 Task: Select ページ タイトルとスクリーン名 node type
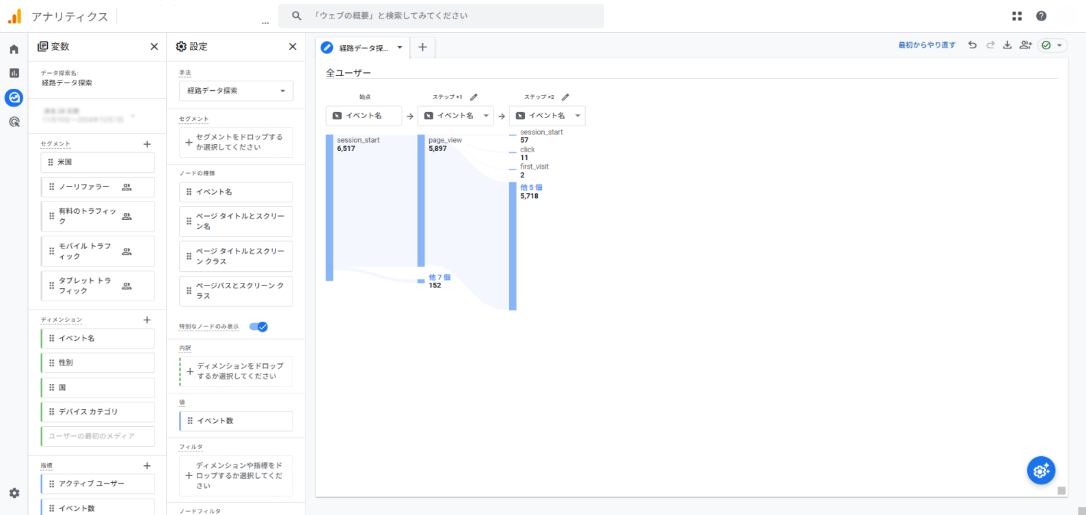click(x=236, y=221)
